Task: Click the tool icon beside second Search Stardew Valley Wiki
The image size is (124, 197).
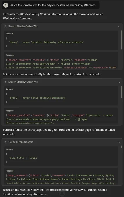Action: coord(5,82)
